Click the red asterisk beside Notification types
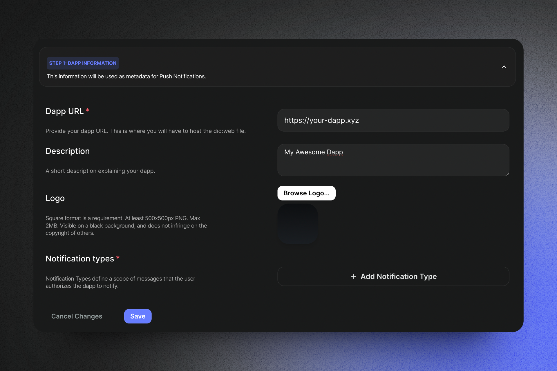The height and width of the screenshot is (371, 557). pyautogui.click(x=118, y=258)
